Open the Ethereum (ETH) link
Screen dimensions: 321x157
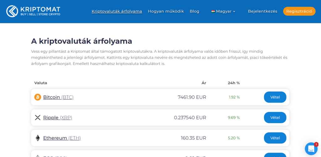62,138
